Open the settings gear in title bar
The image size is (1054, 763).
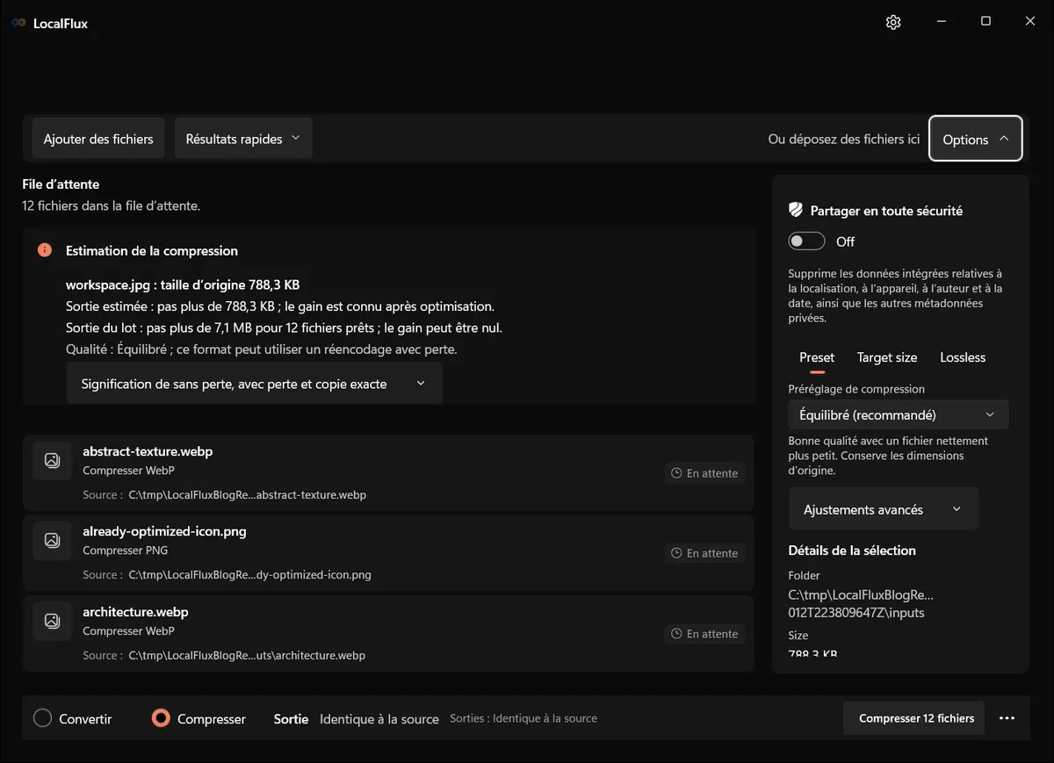point(893,22)
